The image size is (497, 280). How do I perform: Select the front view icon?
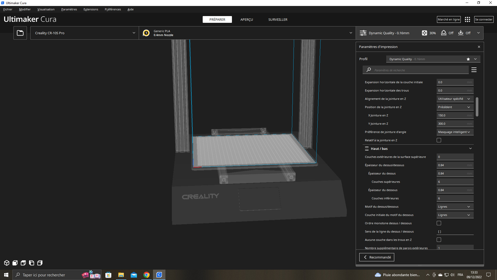tap(15, 263)
